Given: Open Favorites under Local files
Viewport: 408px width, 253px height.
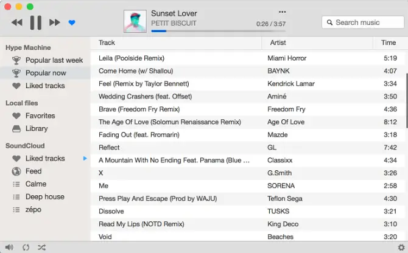Looking at the screenshot, I should [x=40, y=116].
